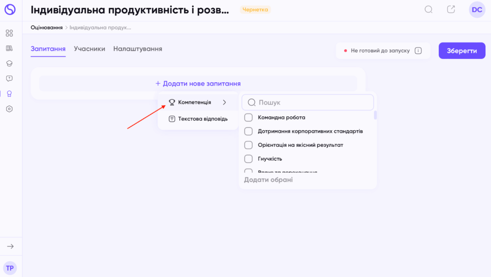Click the graduation cap icon in sidebar
Viewport: 491px width, 277px height.
[9, 64]
